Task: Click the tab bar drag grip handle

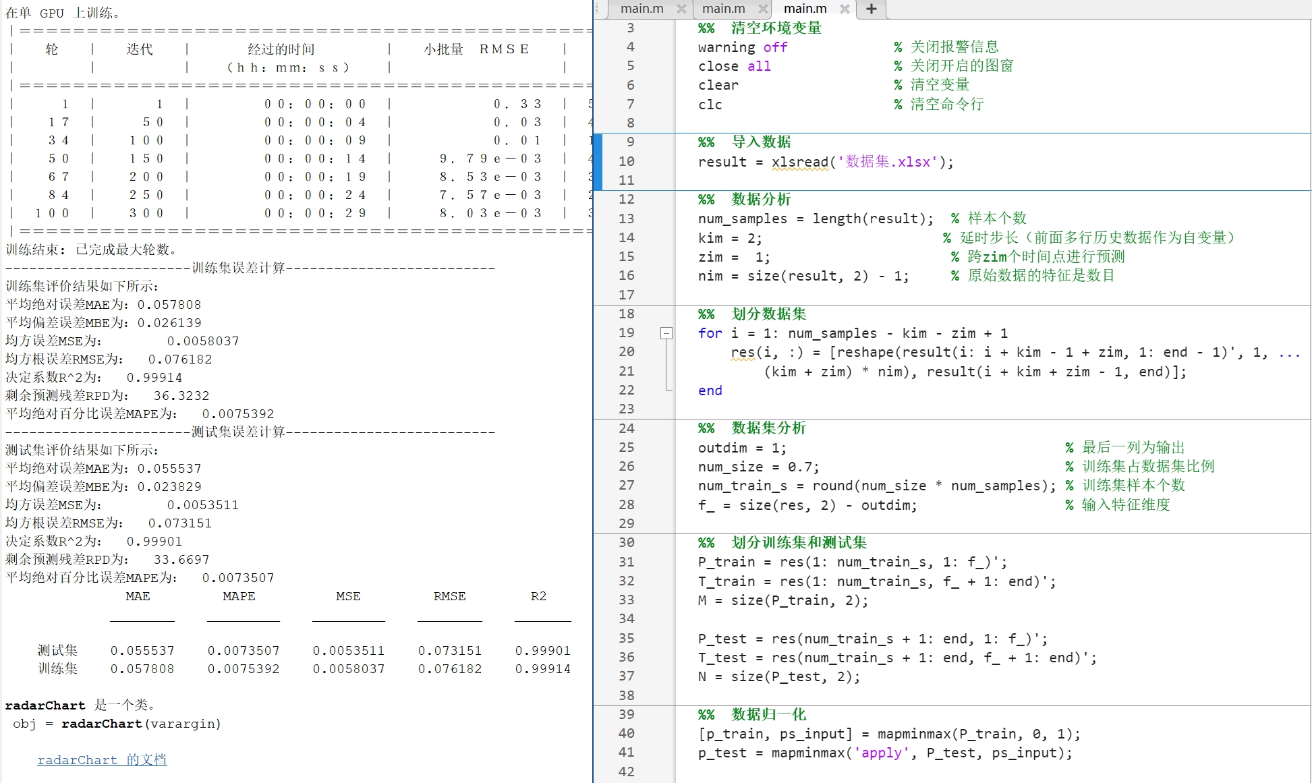Action: pos(598,9)
